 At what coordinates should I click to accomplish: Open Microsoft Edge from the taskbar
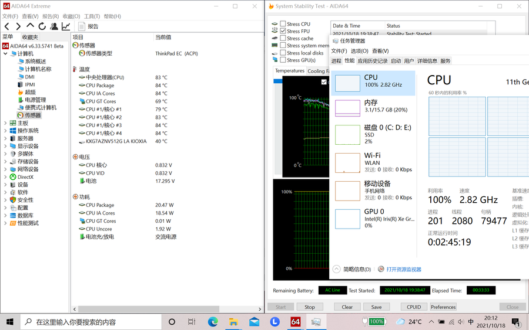pyautogui.click(x=213, y=322)
